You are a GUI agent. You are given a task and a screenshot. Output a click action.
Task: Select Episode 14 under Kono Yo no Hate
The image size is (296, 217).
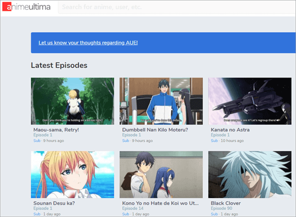coord(133,208)
